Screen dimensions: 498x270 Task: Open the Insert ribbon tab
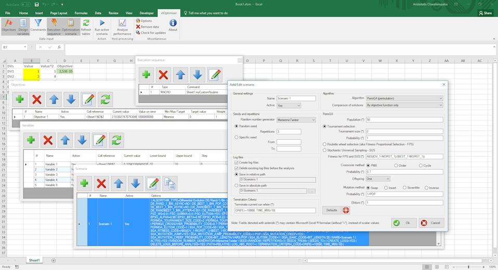coord(39,13)
